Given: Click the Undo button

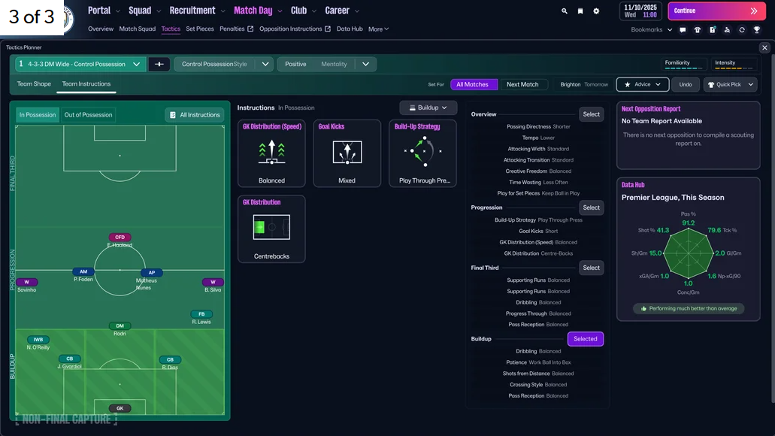Looking at the screenshot, I should point(685,84).
